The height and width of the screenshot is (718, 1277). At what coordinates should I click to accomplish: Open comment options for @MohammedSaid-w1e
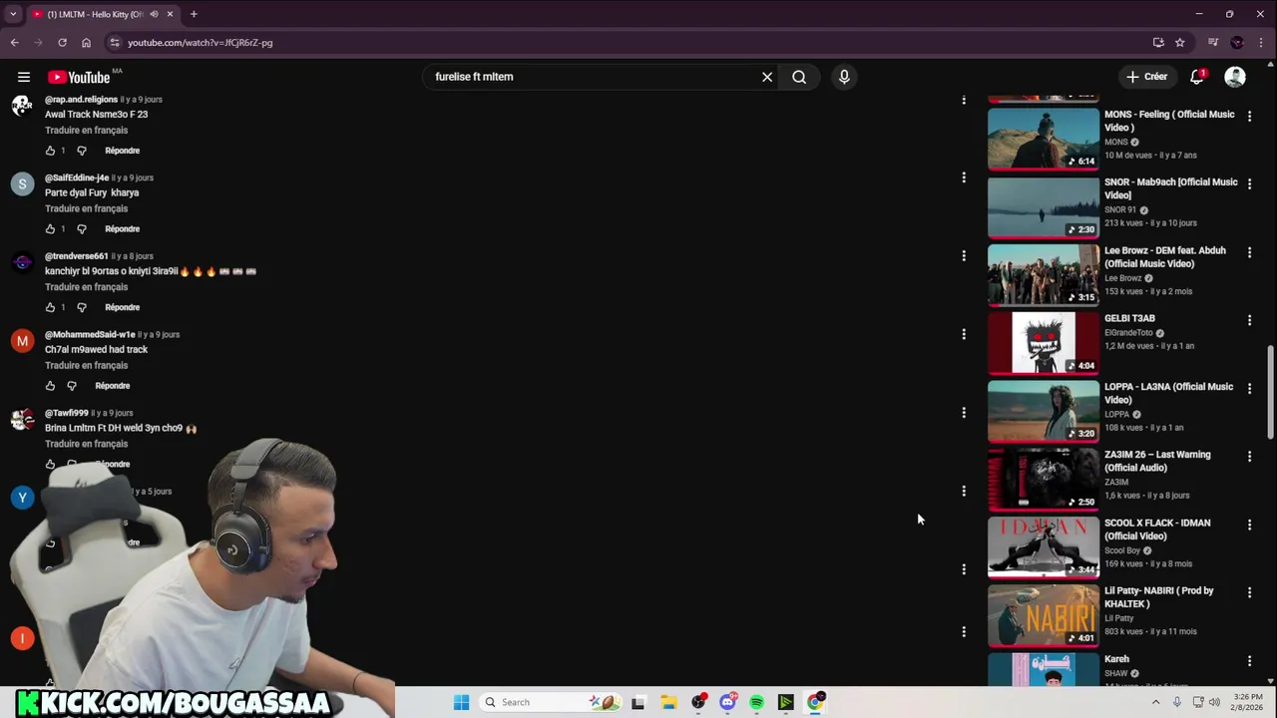(x=963, y=334)
